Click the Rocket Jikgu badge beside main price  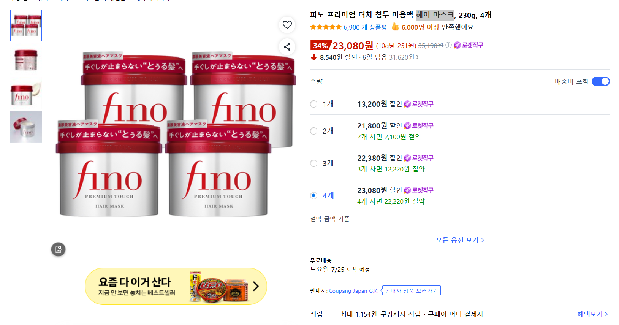[469, 45]
